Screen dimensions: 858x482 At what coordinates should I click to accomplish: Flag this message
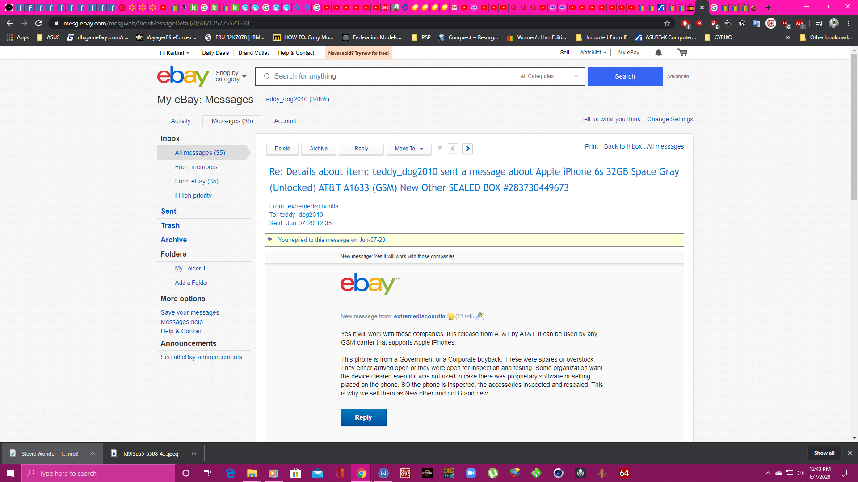440,149
